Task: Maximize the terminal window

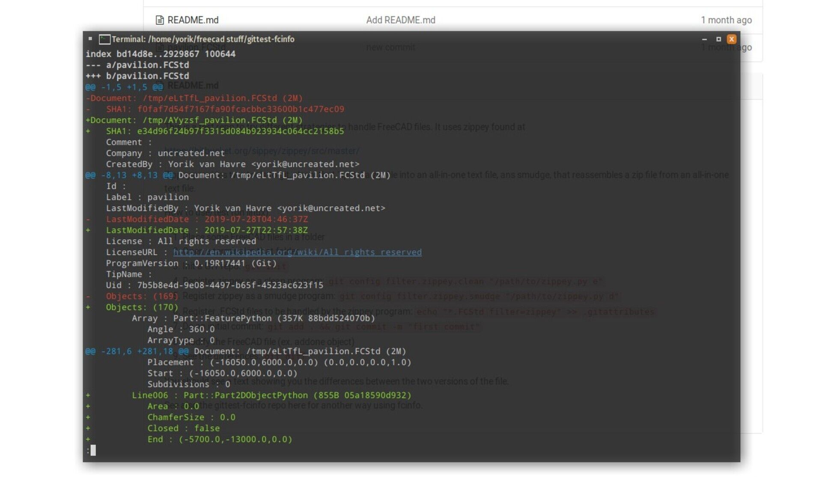Action: (x=718, y=39)
